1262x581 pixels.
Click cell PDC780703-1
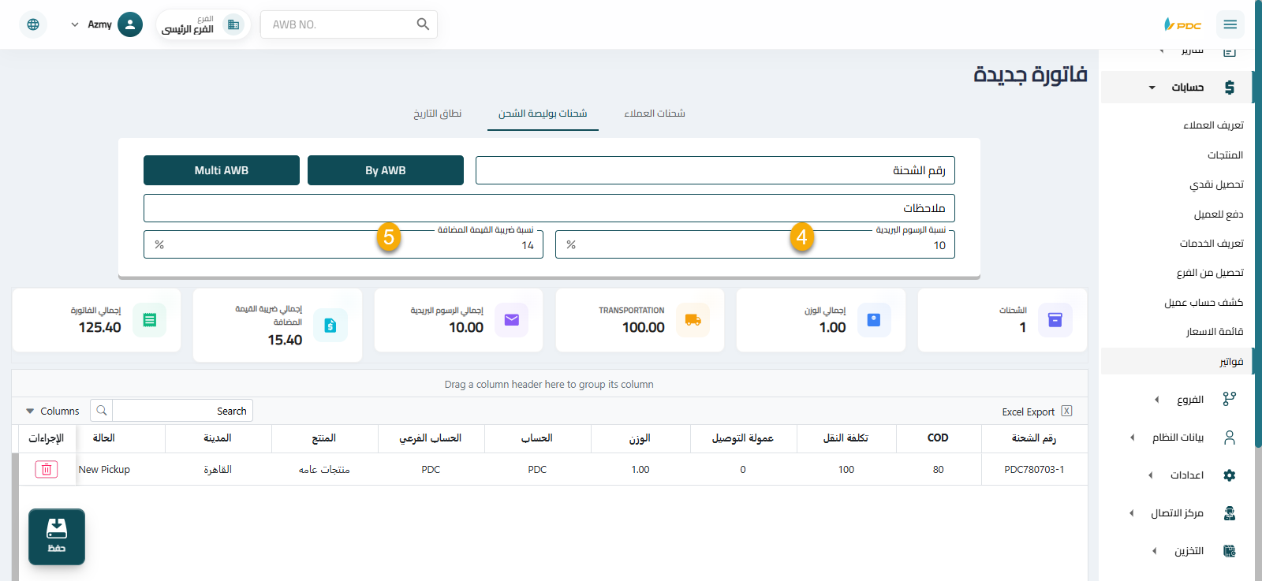(1034, 470)
